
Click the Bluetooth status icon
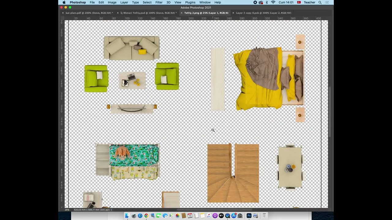coord(267,2)
